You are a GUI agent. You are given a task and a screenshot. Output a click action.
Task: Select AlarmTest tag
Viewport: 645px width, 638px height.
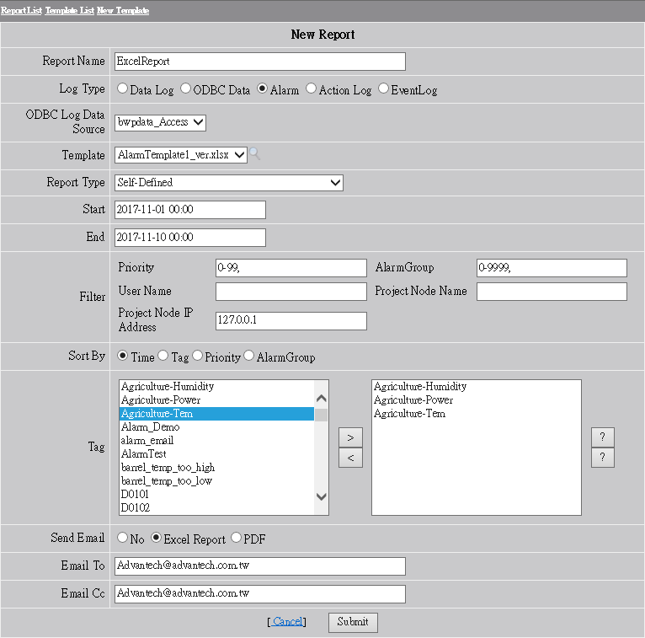(x=216, y=454)
